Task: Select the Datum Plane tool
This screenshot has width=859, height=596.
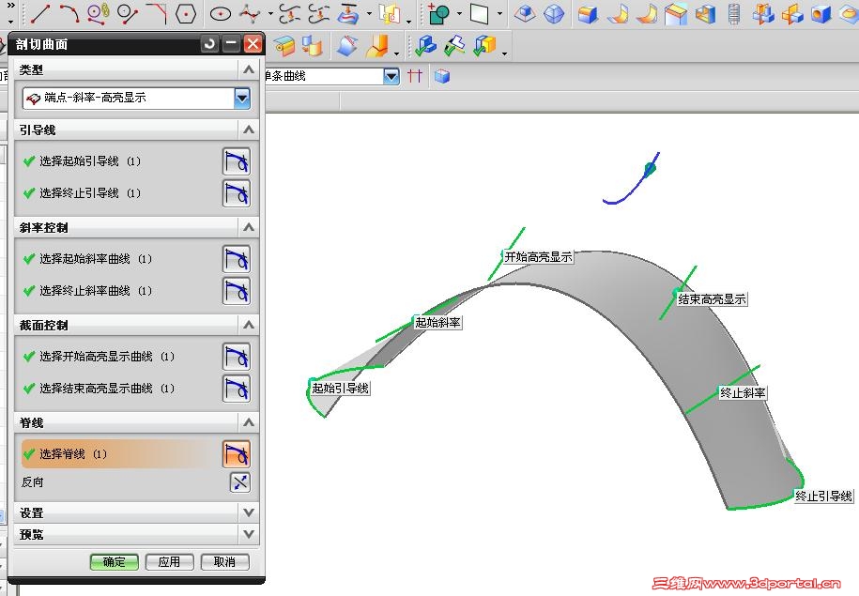Action: pyautogui.click(x=480, y=14)
